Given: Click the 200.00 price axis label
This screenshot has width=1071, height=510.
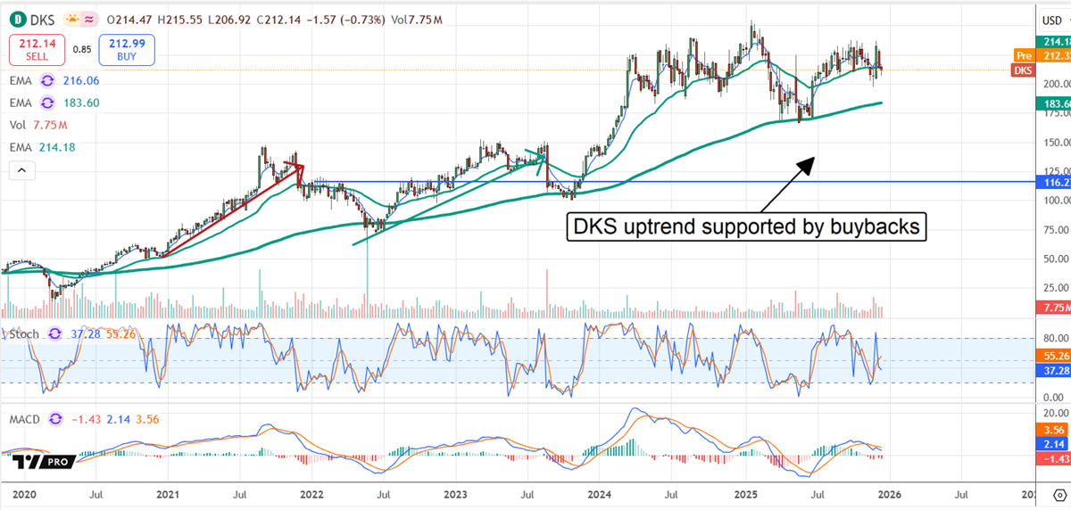Looking at the screenshot, I should [x=1056, y=83].
